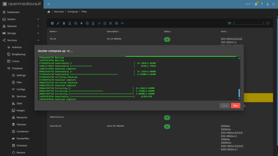Viewport: 278px width, 156px height.
Task: Click the gear tools icon in toolbar
Action: click(116, 23)
